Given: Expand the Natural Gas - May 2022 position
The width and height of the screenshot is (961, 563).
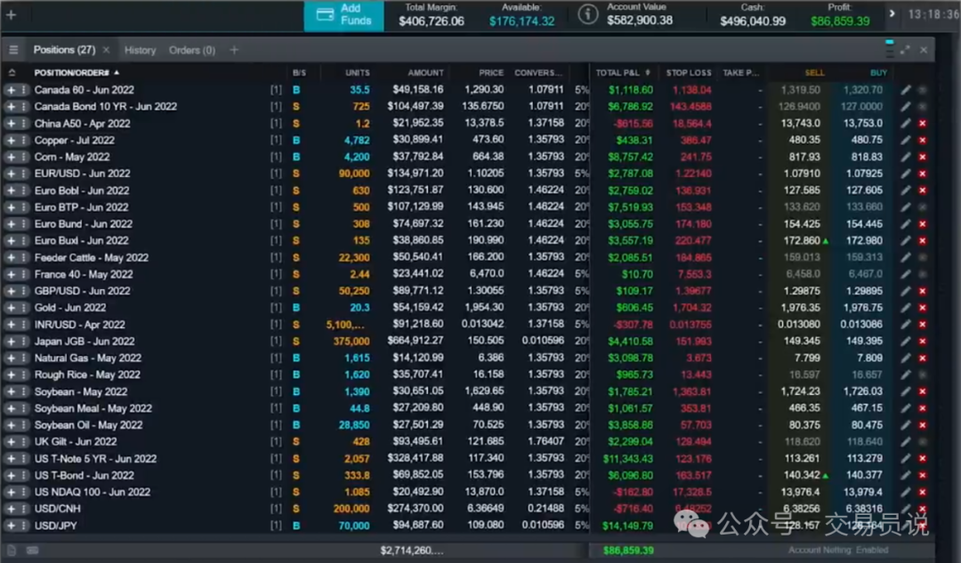Looking at the screenshot, I should (x=11, y=358).
